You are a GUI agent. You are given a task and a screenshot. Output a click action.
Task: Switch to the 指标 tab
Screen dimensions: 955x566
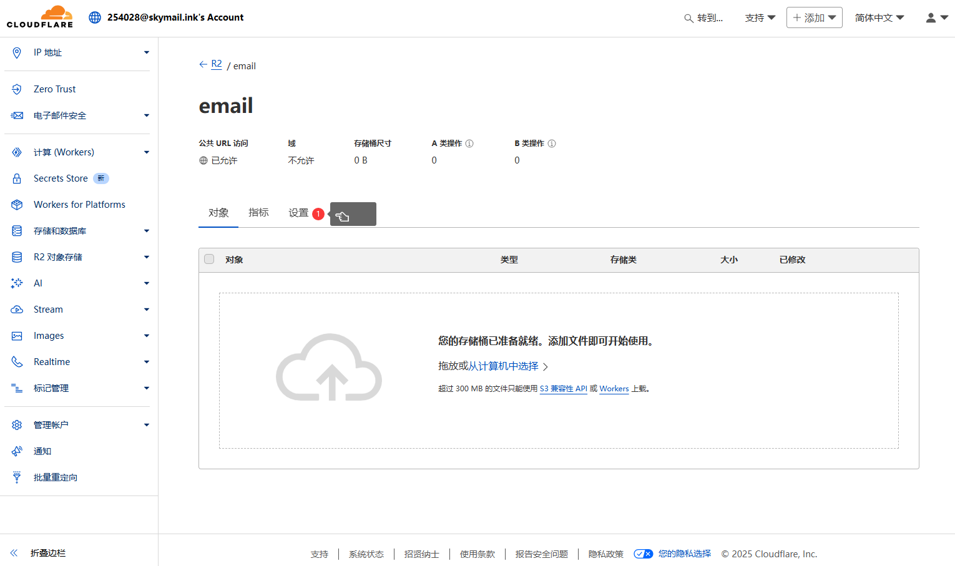[x=258, y=213]
